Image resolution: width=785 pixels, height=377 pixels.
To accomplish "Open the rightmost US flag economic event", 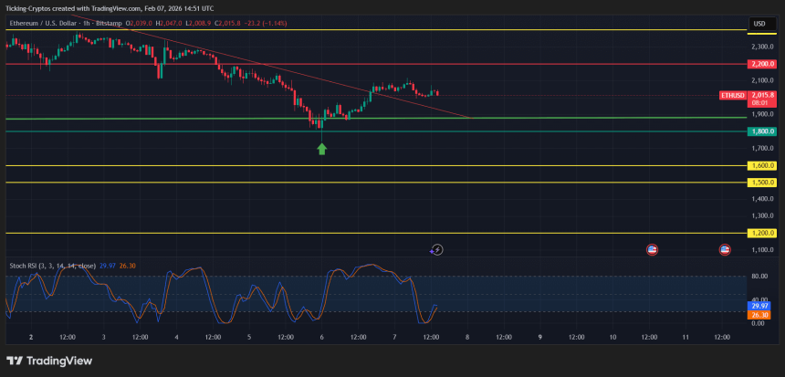I will [725, 249].
